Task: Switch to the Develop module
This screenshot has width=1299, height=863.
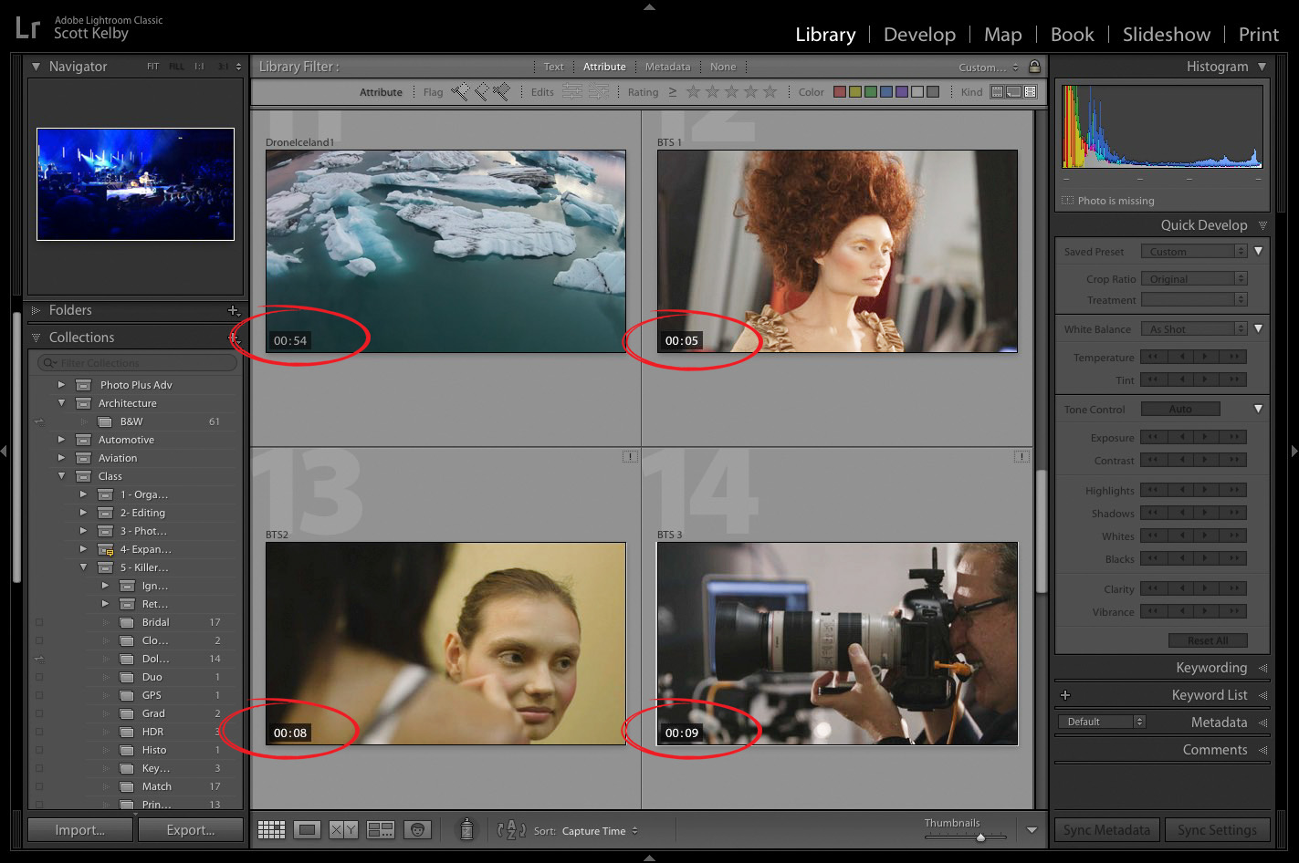Action: coord(919,34)
